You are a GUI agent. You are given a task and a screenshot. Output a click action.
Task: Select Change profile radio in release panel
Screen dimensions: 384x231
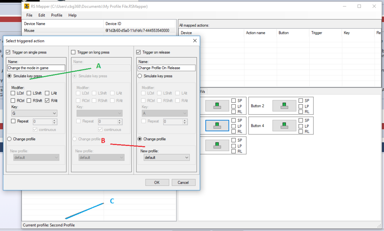click(x=140, y=139)
